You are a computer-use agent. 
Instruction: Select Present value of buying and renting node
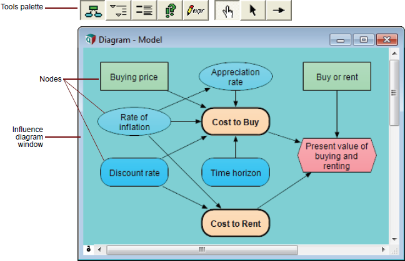(x=337, y=156)
